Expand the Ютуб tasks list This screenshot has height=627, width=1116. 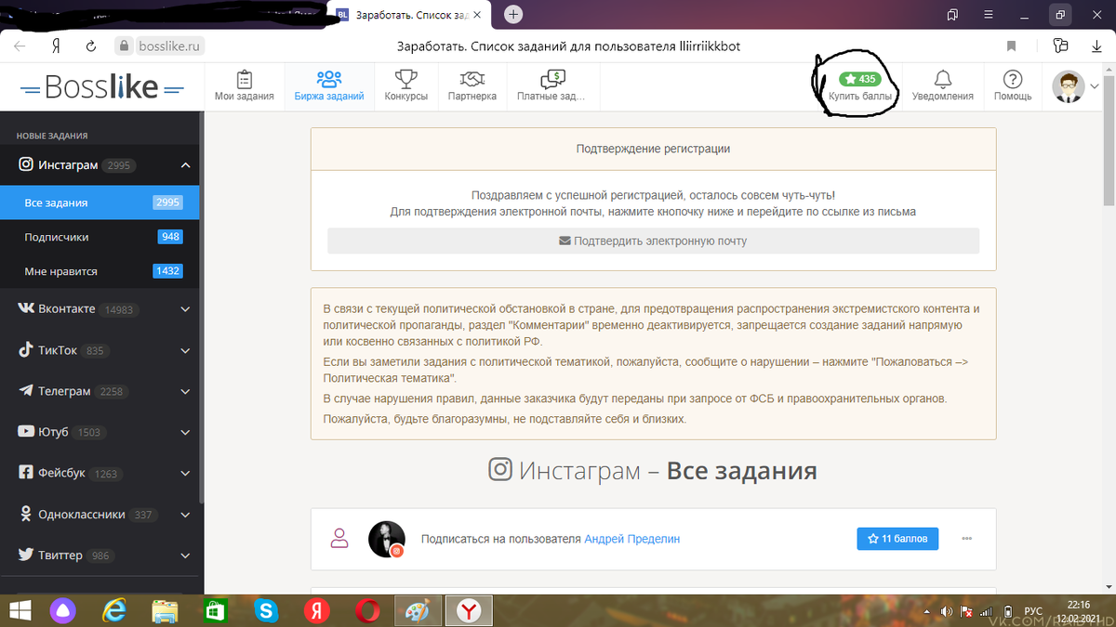point(184,432)
